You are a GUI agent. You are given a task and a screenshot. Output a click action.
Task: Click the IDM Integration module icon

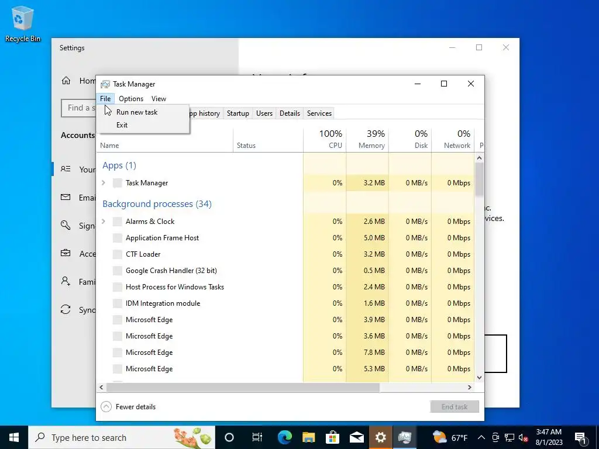(118, 303)
